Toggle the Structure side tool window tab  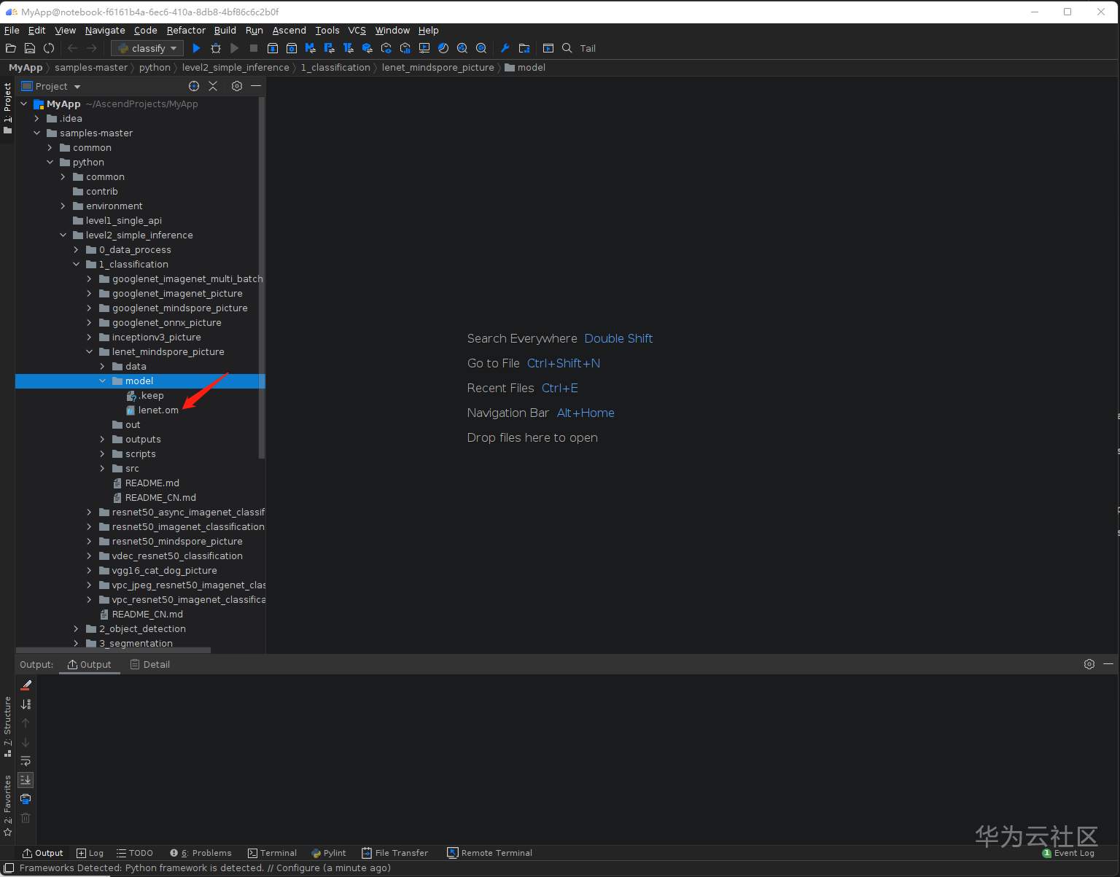tap(7, 727)
